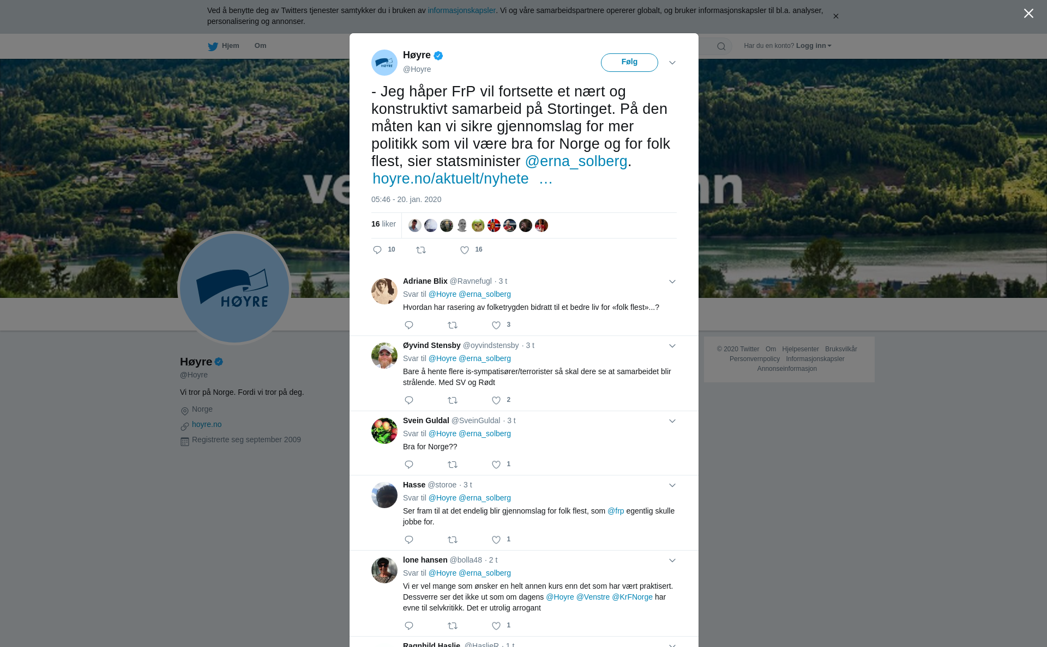1047x647 pixels.
Task: Open the Om menu item
Action: (260, 46)
